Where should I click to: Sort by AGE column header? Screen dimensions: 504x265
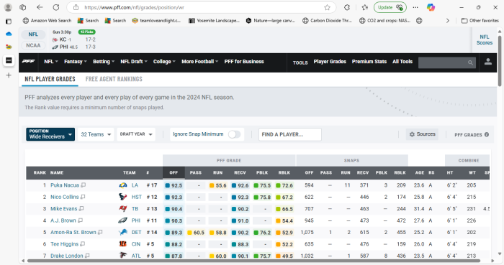point(420,172)
